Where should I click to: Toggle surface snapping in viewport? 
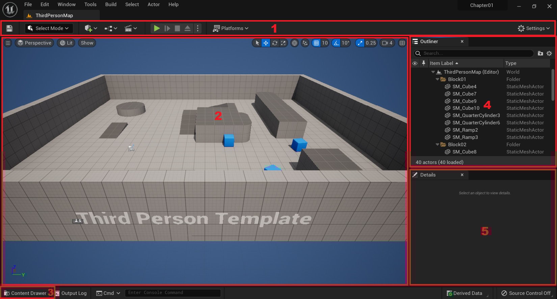coord(305,43)
